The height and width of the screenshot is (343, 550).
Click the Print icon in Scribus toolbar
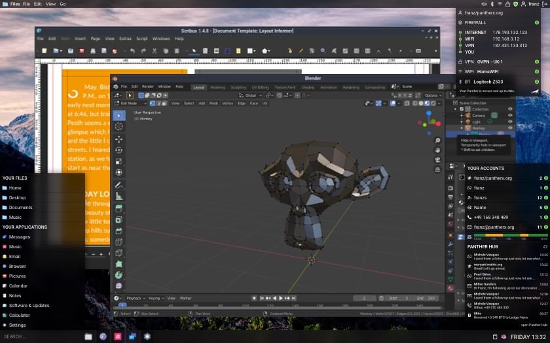point(93,51)
